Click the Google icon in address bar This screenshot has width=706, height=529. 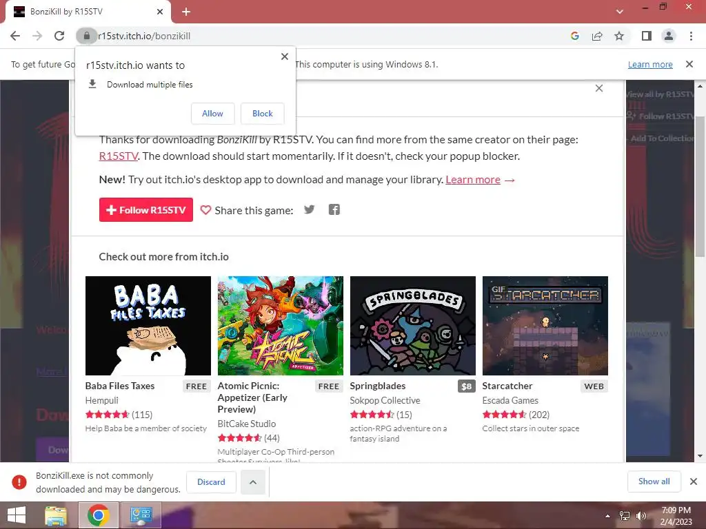point(574,36)
